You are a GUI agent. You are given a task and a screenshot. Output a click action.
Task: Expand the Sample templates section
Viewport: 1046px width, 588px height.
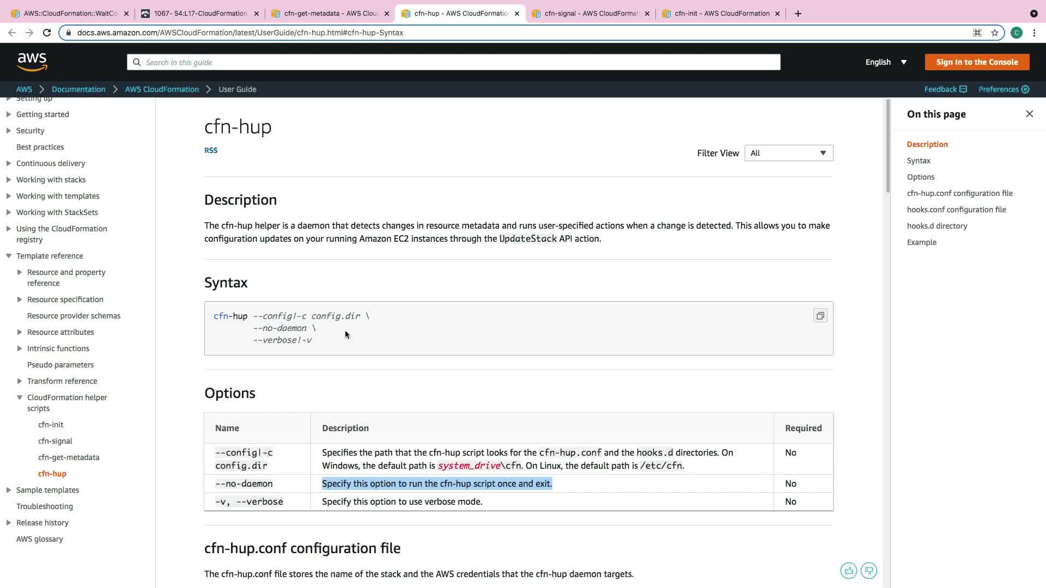pos(9,490)
